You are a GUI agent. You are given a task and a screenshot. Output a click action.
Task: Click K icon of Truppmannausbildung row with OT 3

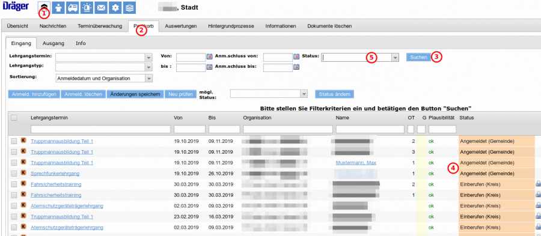click(23, 151)
